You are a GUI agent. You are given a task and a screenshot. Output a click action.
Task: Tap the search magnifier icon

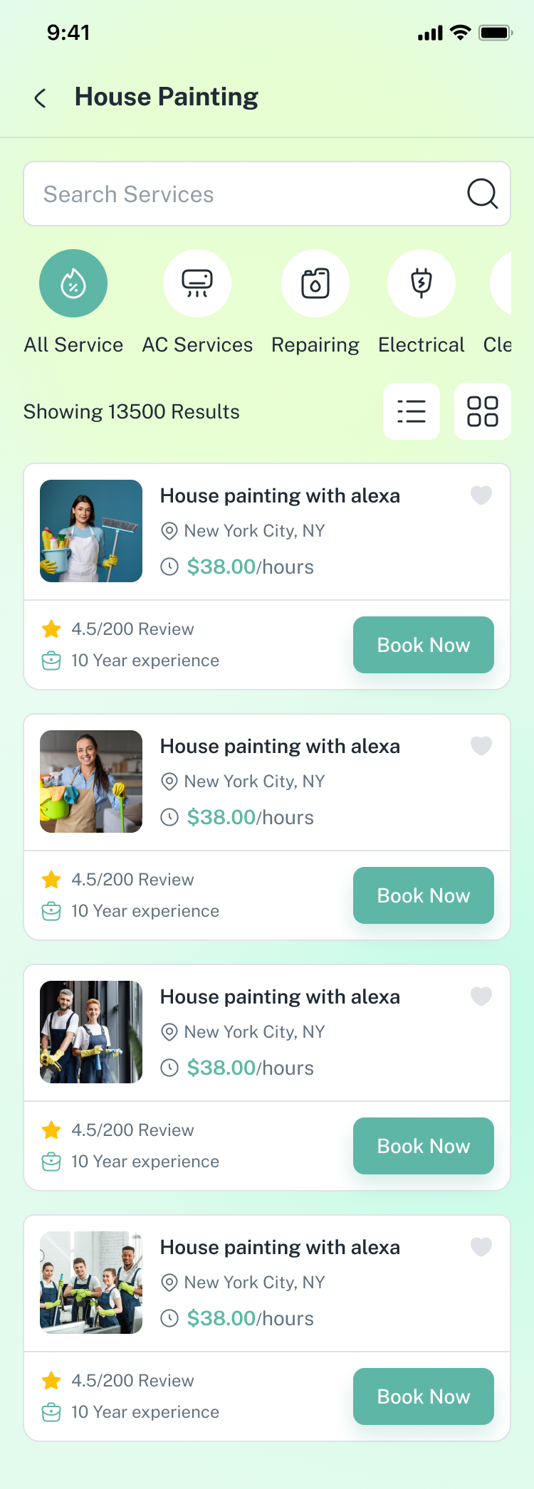482,194
